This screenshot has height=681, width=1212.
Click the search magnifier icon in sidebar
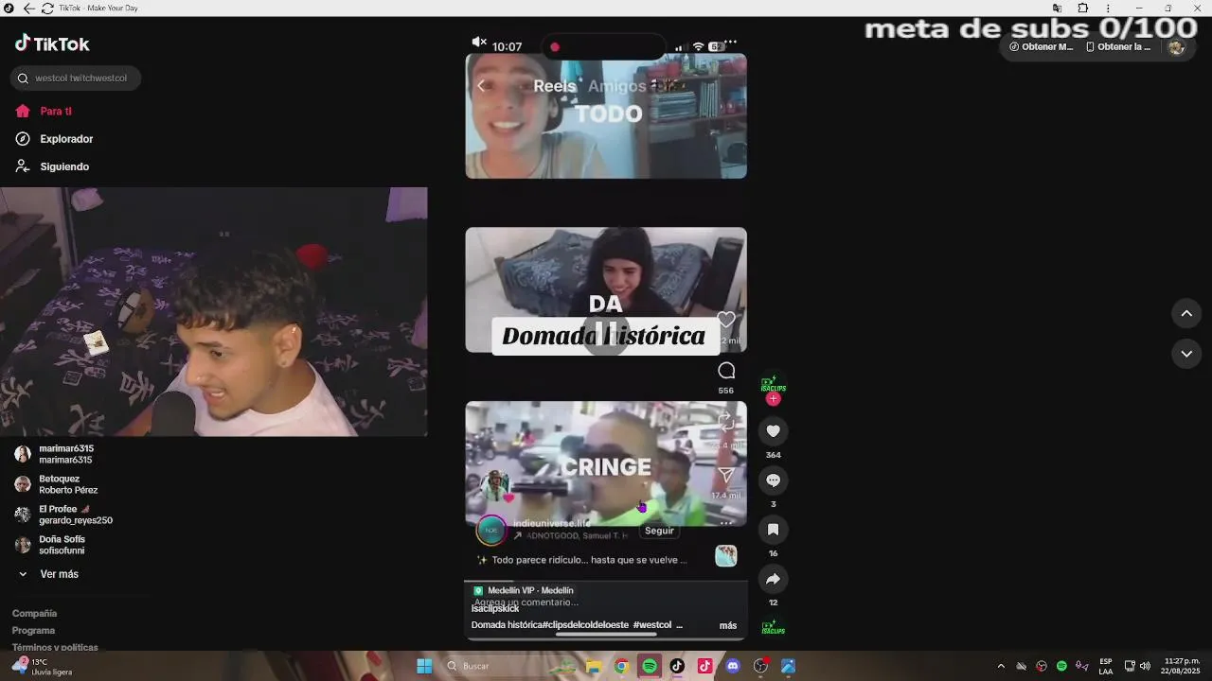pyautogui.click(x=24, y=79)
